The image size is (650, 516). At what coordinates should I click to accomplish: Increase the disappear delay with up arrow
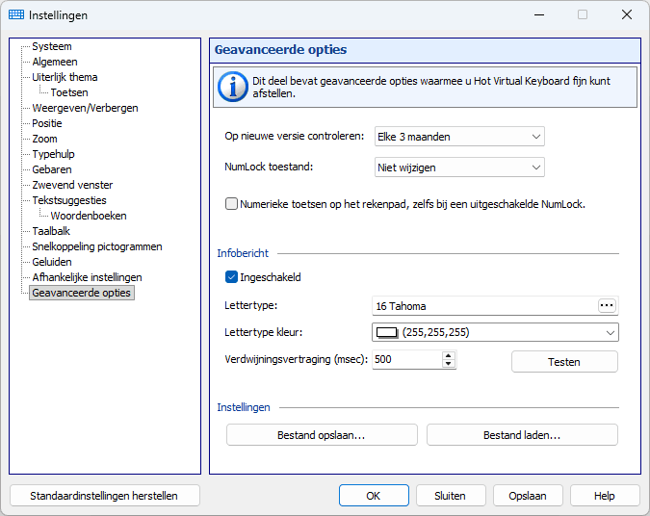tap(448, 356)
